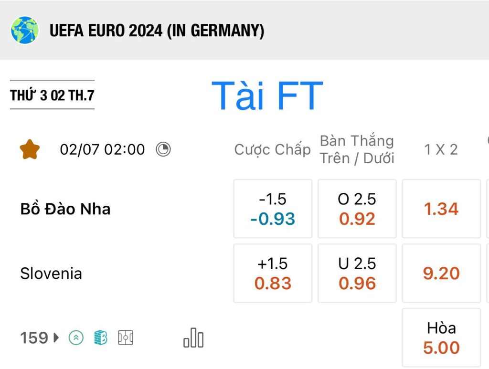
Task: Expand the 159 more markets arrow
Action: (x=56, y=337)
